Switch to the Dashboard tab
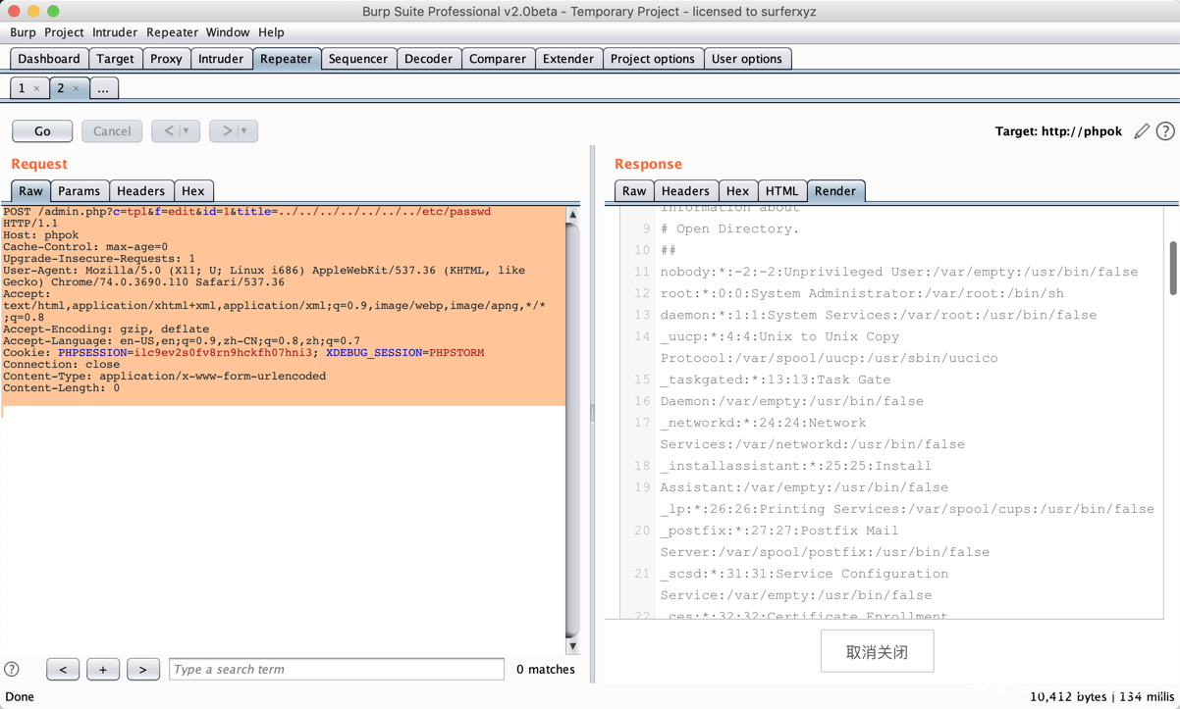The image size is (1180, 709). click(x=49, y=59)
